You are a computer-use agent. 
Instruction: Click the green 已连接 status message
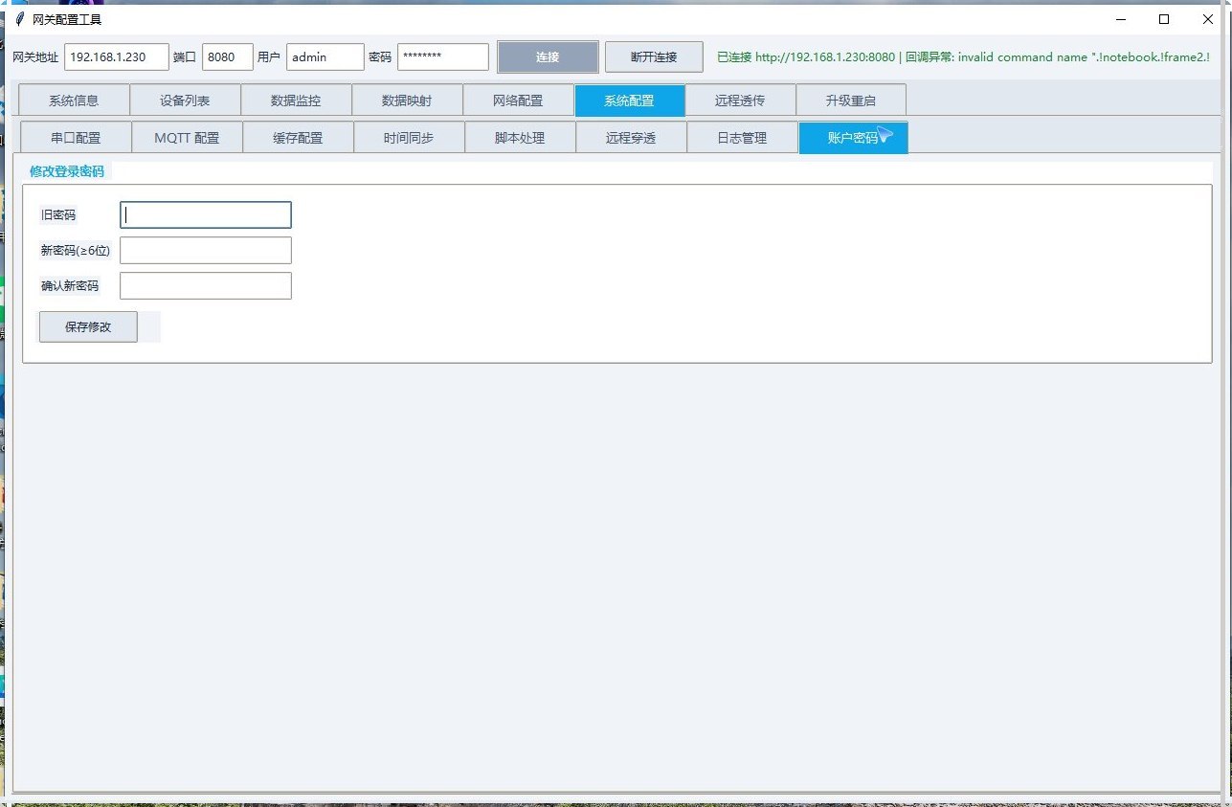click(x=963, y=57)
